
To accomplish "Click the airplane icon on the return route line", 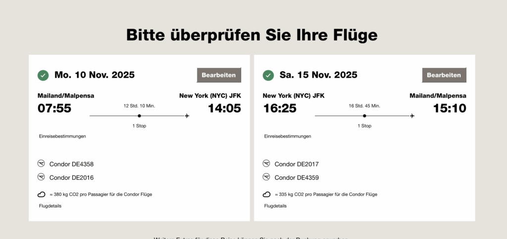I will pos(412,116).
